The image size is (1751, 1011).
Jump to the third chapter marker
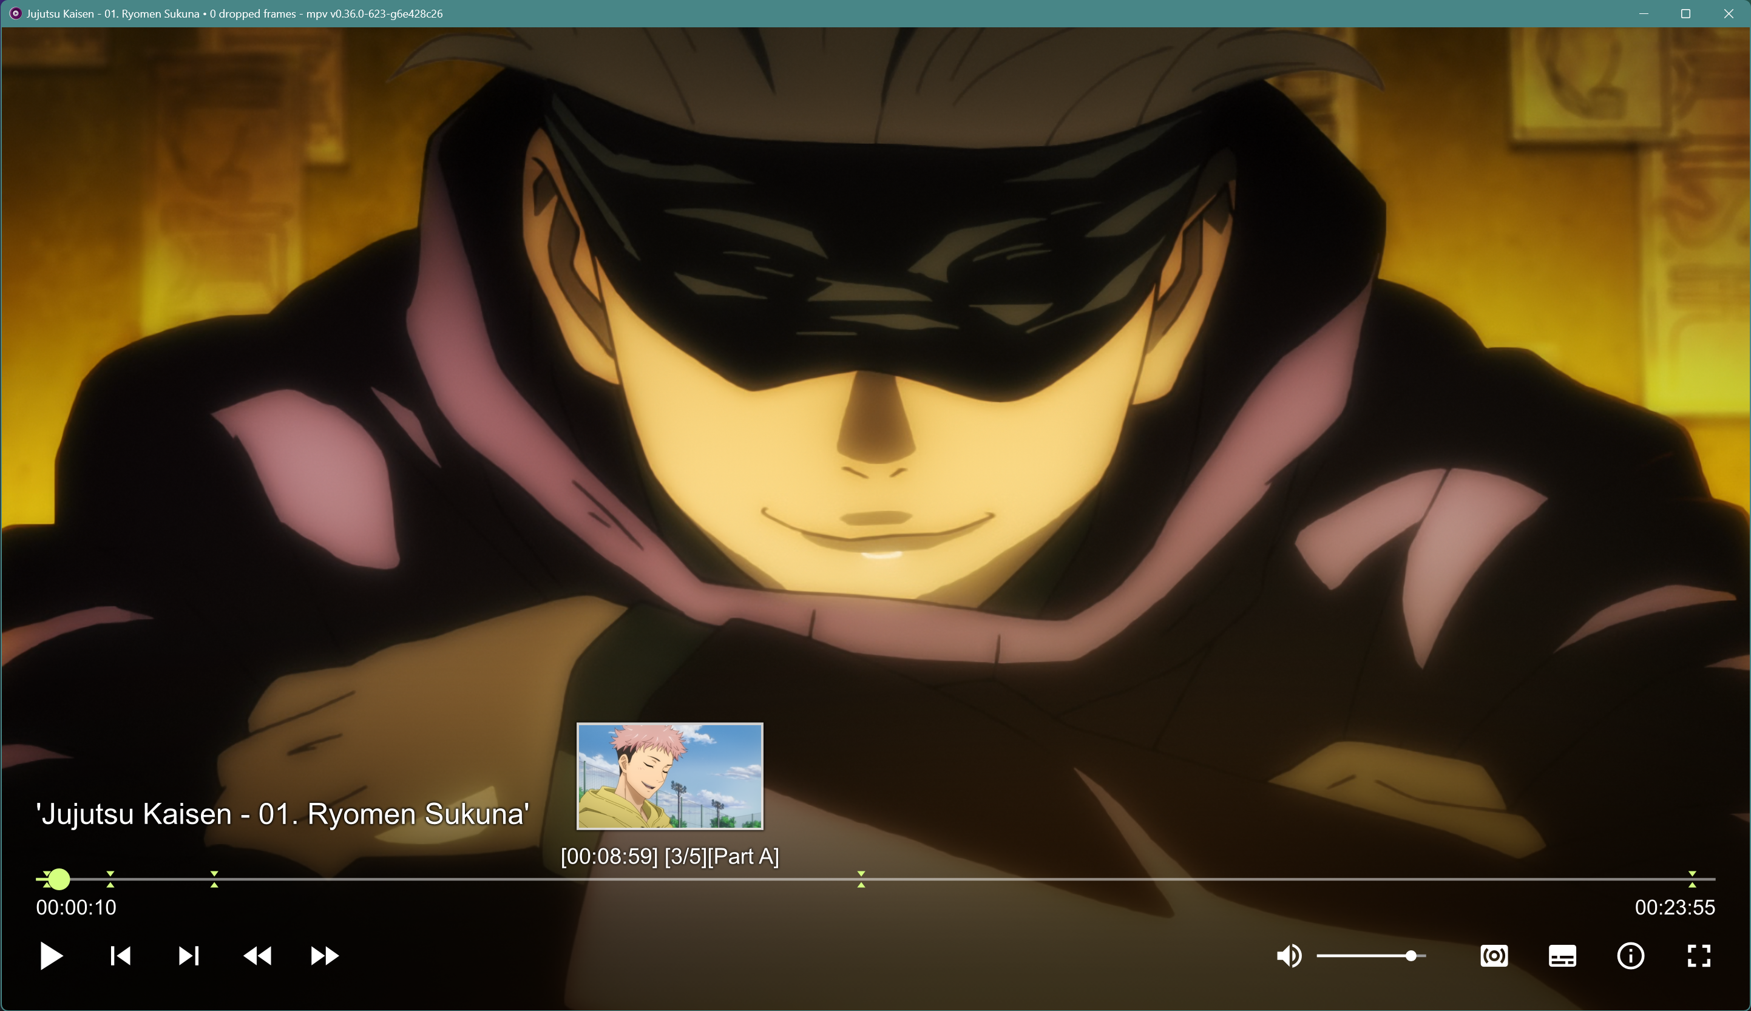(x=214, y=879)
